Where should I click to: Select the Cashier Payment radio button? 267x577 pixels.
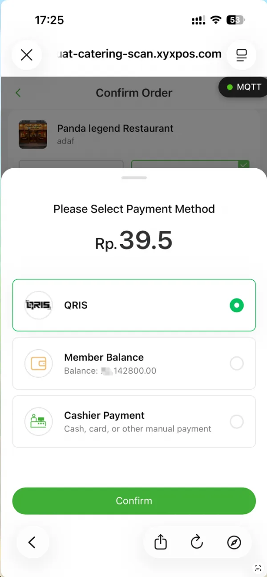[237, 421]
